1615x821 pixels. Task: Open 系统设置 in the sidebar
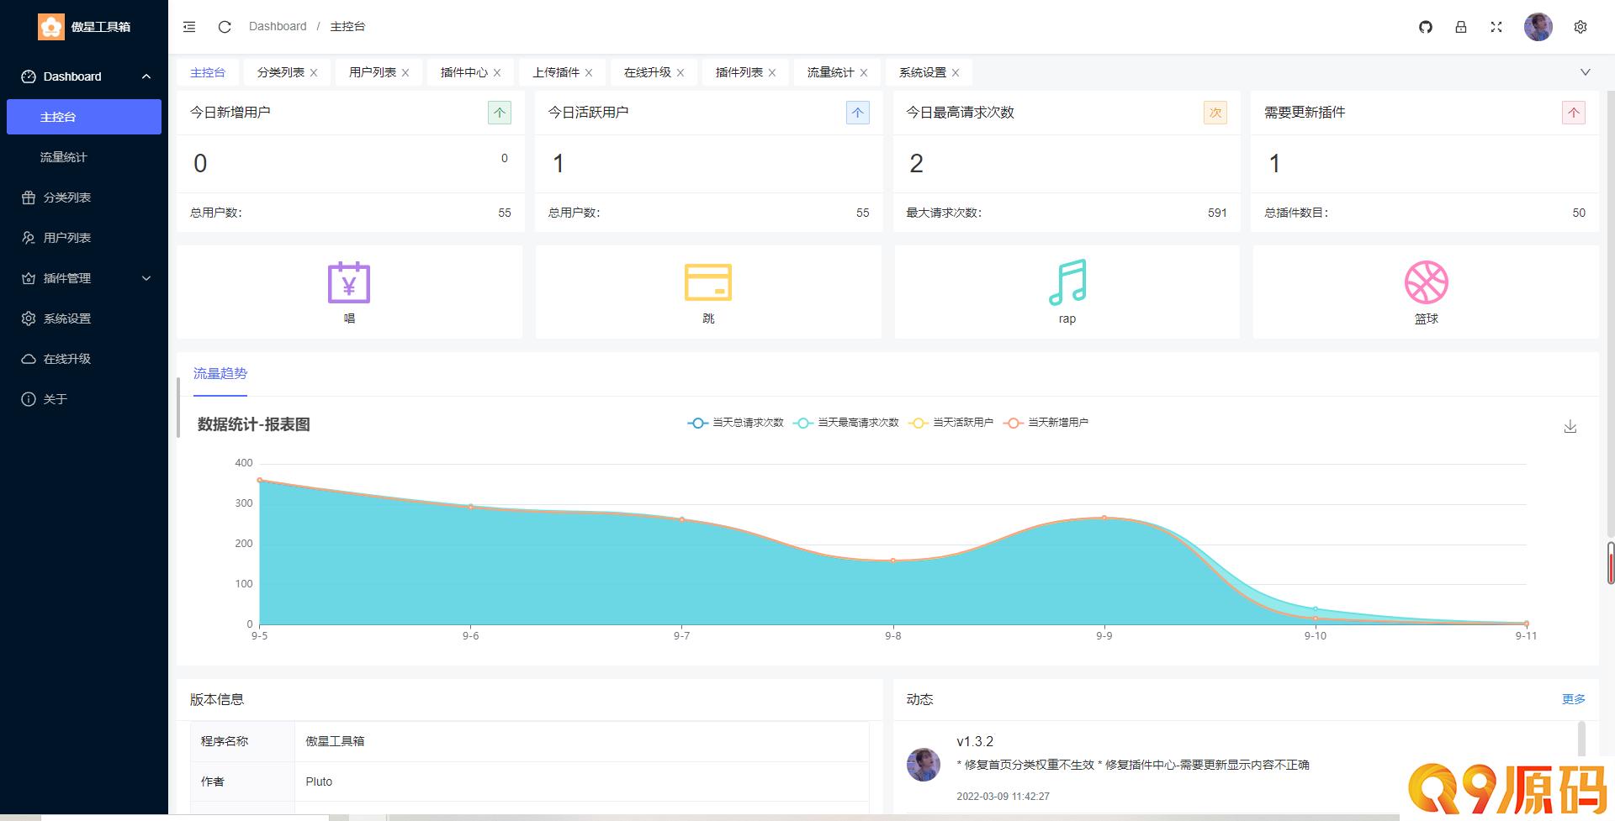coord(84,318)
